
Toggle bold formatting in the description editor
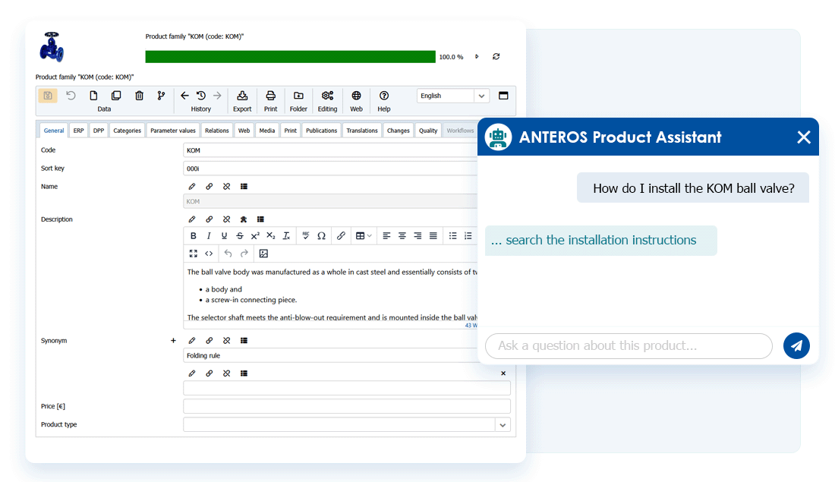194,236
